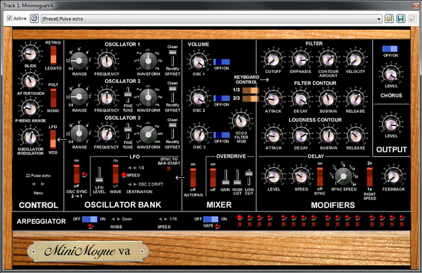Toggle the LFO/VCO modulation source switch
Viewport: 422px width, 273px height.
point(53,139)
